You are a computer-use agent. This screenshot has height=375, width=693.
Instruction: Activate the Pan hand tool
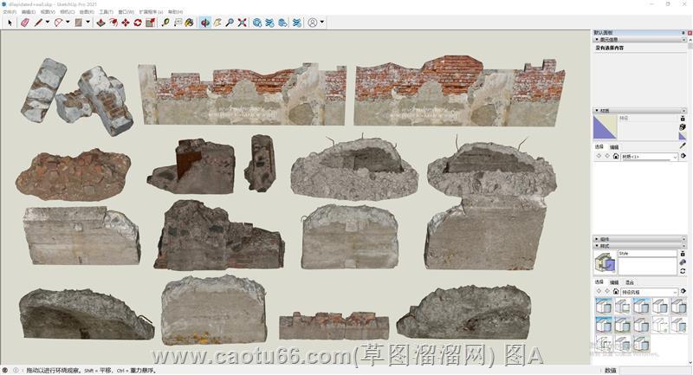pos(217,23)
